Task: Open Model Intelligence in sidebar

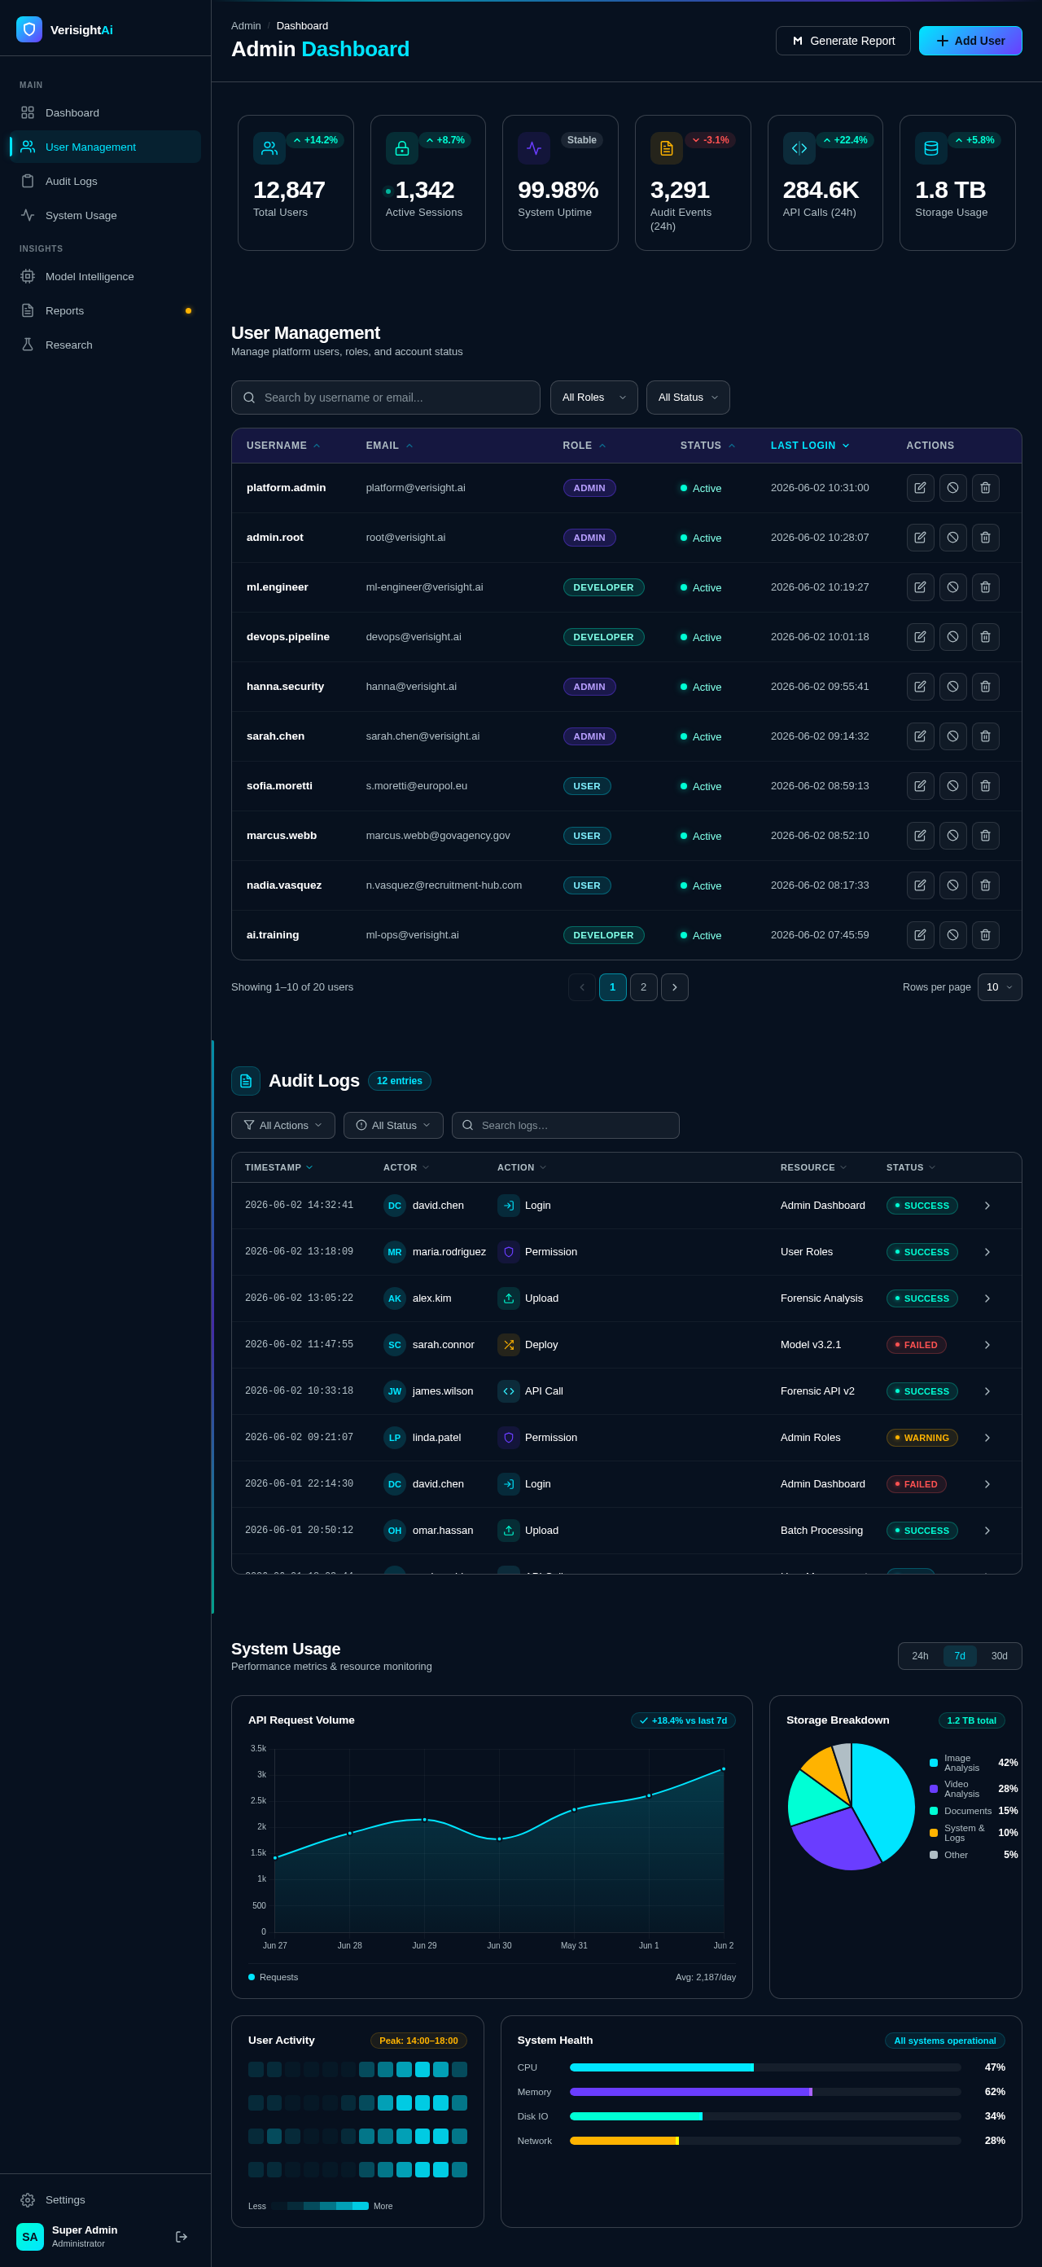Action: [106, 276]
